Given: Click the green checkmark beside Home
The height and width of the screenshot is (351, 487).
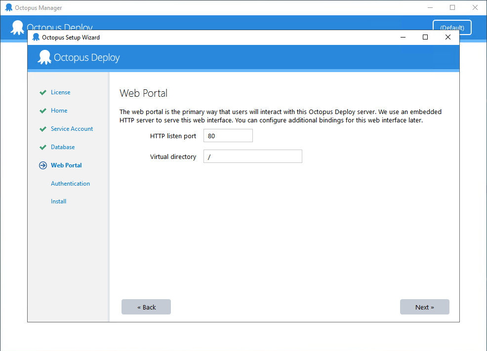Looking at the screenshot, I should pos(43,111).
